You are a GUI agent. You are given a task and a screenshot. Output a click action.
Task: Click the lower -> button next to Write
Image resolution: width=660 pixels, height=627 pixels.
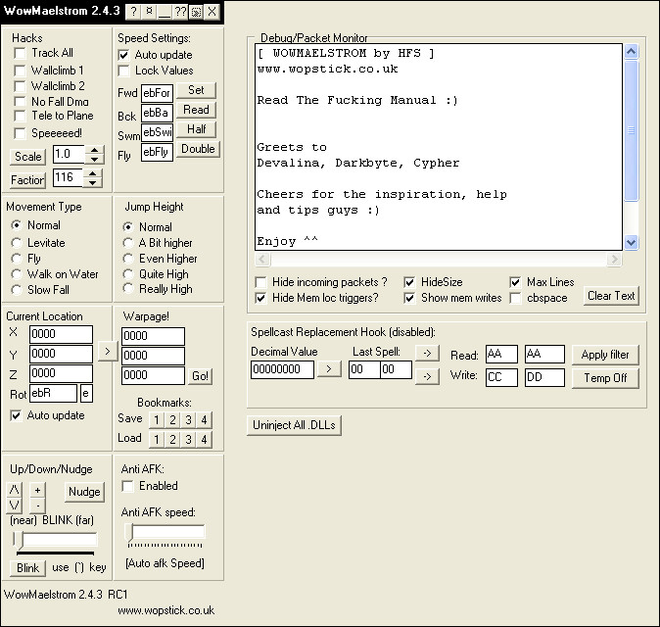click(427, 376)
